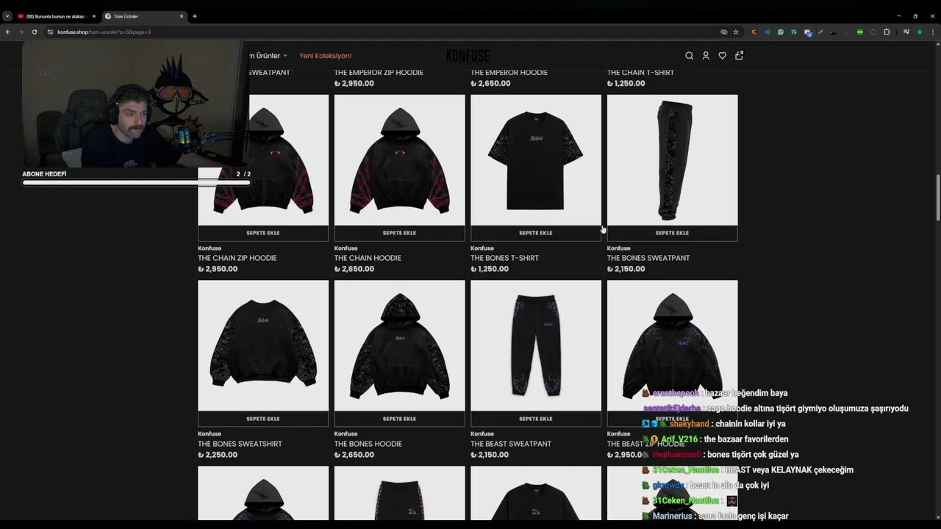Click the page vertical scrollbar thumb
This screenshot has width=941, height=529.
[938, 198]
